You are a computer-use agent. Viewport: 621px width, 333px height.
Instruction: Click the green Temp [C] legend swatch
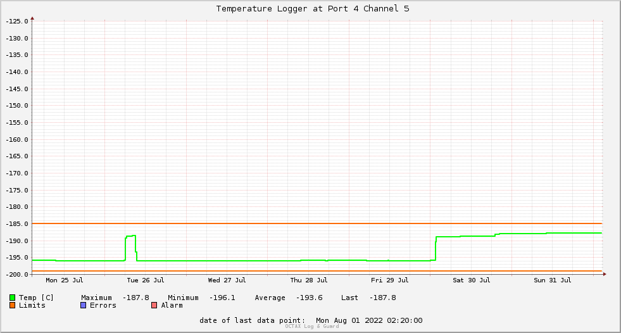click(12, 298)
